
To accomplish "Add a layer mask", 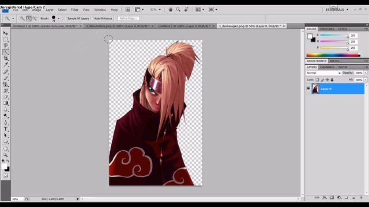I will tap(332, 198).
